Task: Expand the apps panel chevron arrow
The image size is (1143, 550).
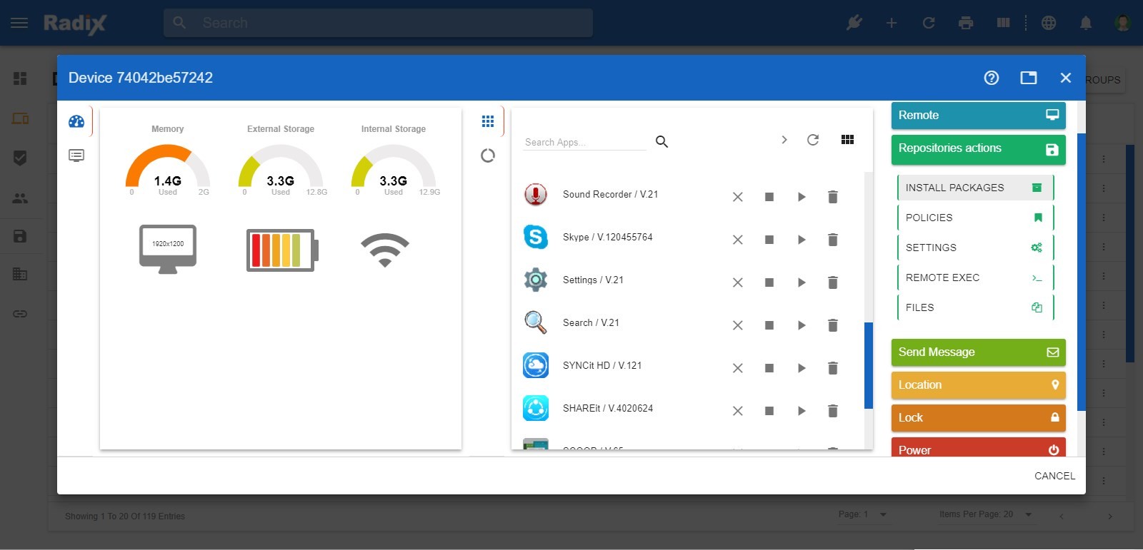Action: [x=784, y=140]
